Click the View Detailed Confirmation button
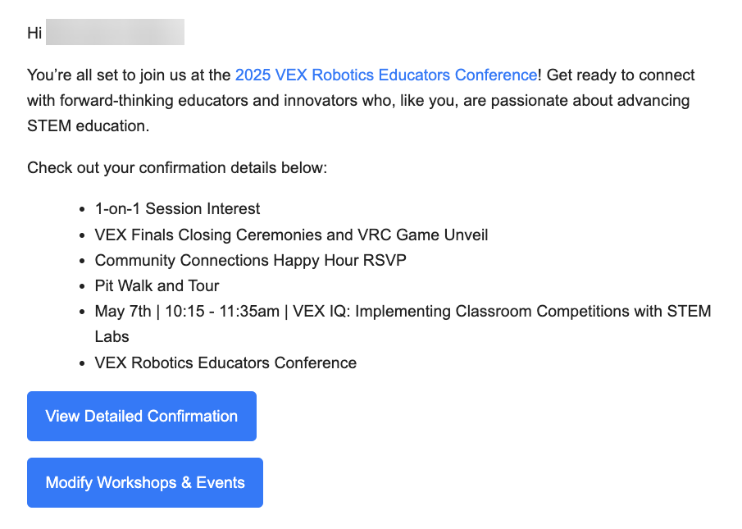The image size is (742, 529). [x=142, y=417]
